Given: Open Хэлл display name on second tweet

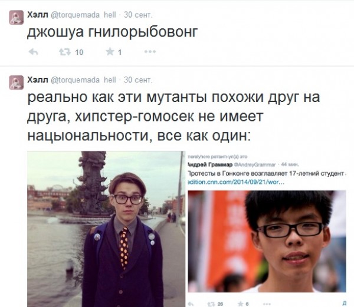Looking at the screenshot, I should (x=38, y=80).
